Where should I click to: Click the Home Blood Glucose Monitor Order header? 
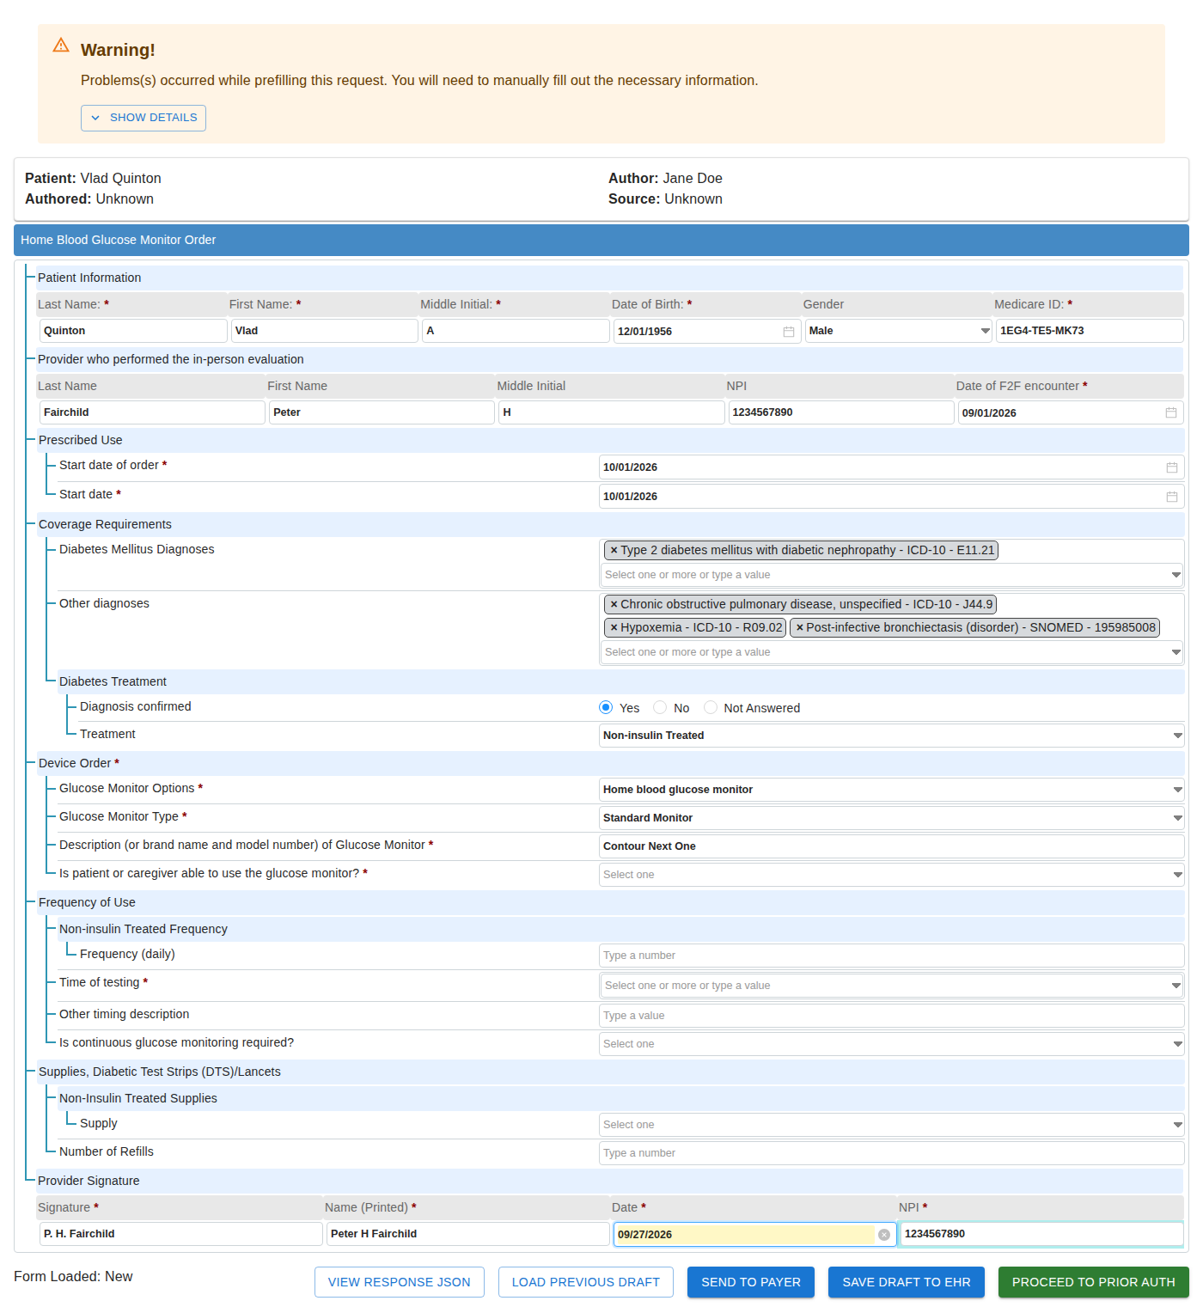(x=601, y=241)
